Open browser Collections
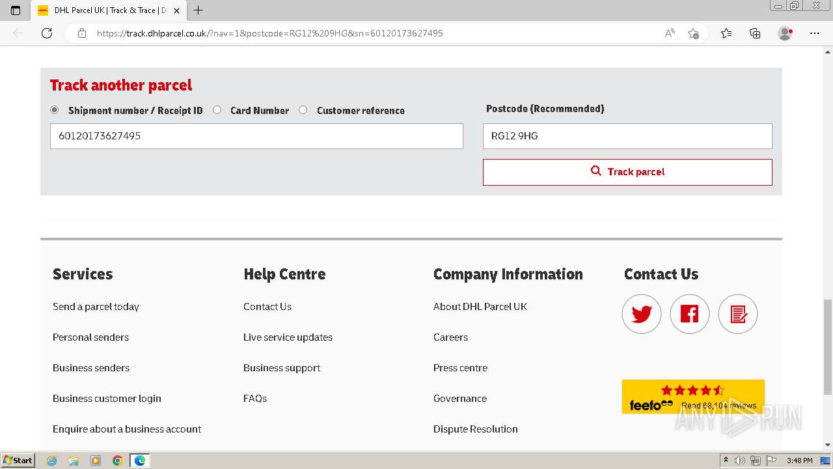 pyautogui.click(x=755, y=33)
